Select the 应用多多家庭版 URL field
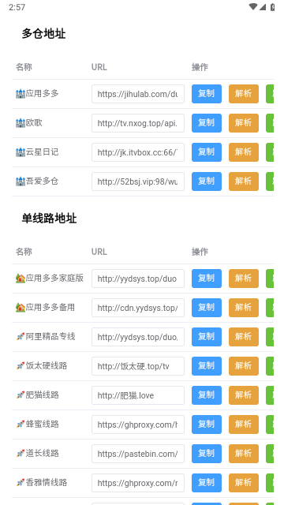The image size is (284, 505). click(x=138, y=279)
